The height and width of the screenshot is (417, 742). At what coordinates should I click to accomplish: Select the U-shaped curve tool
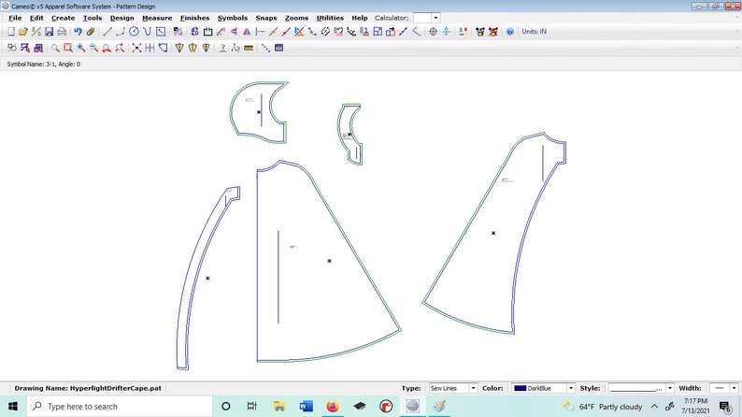point(147,32)
